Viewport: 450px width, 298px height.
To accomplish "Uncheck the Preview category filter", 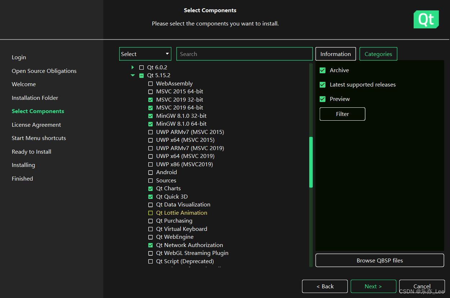I will pyautogui.click(x=323, y=99).
